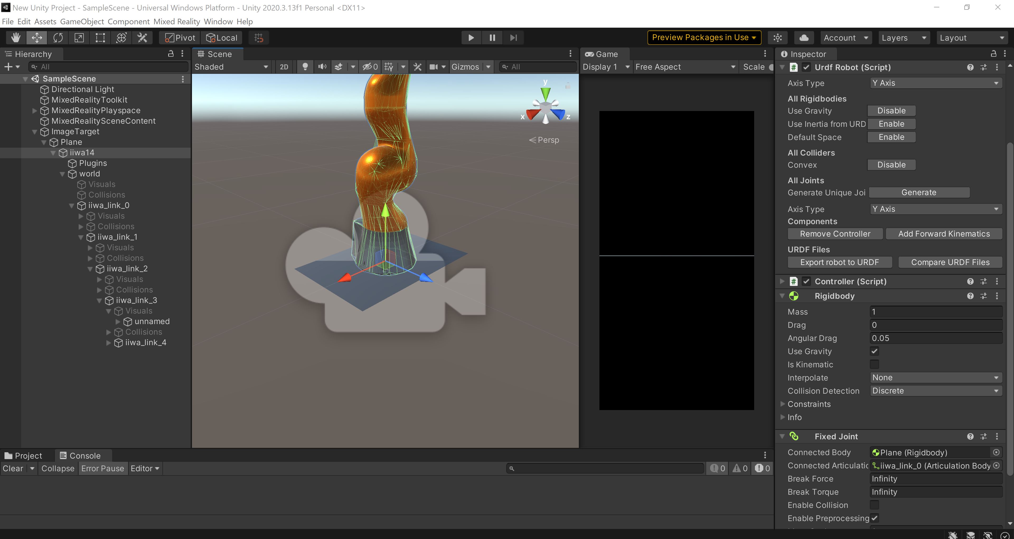Click Export robot to URDF
This screenshot has width=1014, height=539.
click(839, 262)
